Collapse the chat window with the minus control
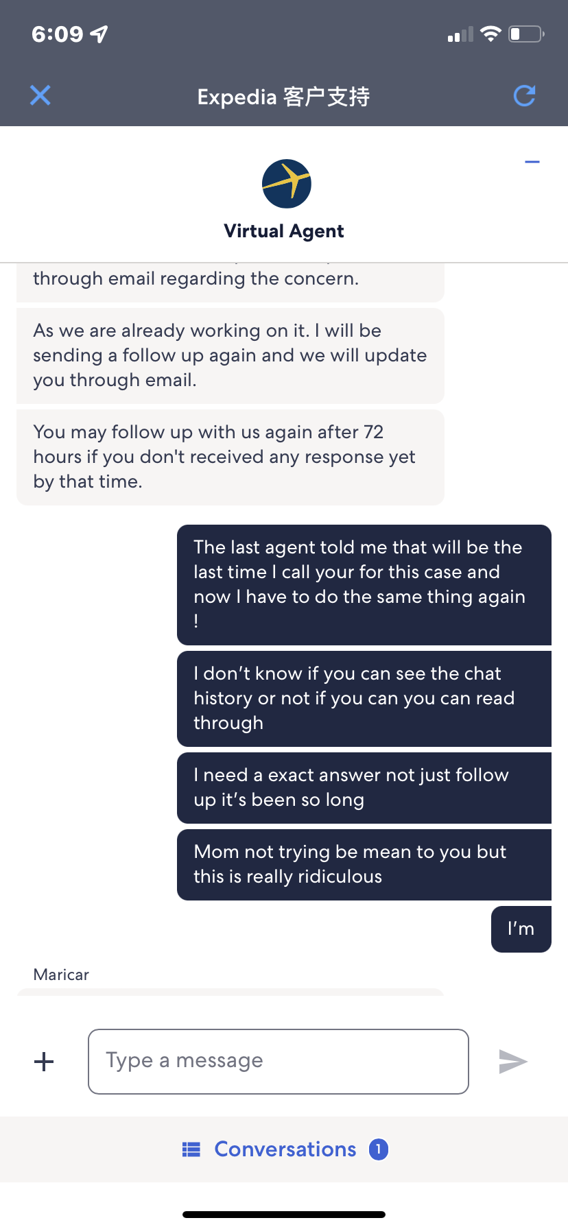Screen dimensions: 568x1229 coord(532,162)
